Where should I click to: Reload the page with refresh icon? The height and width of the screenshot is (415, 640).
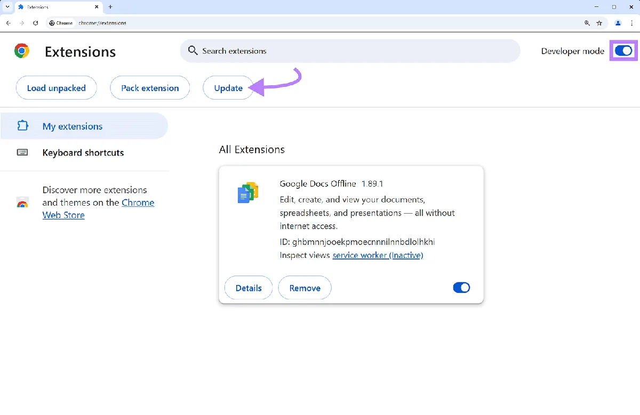coord(36,23)
